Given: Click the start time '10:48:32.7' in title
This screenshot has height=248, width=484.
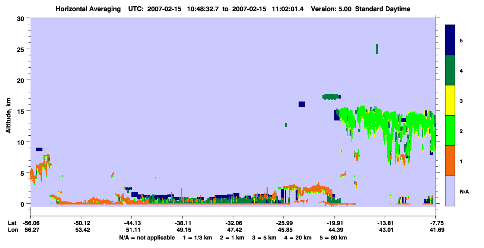Looking at the screenshot, I should click(204, 9).
